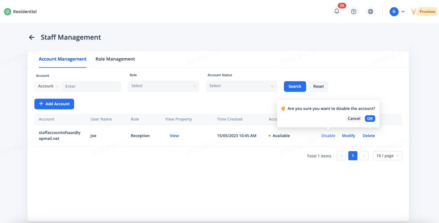
Task: Go to the next page arrow
Action: pyautogui.click(x=364, y=156)
